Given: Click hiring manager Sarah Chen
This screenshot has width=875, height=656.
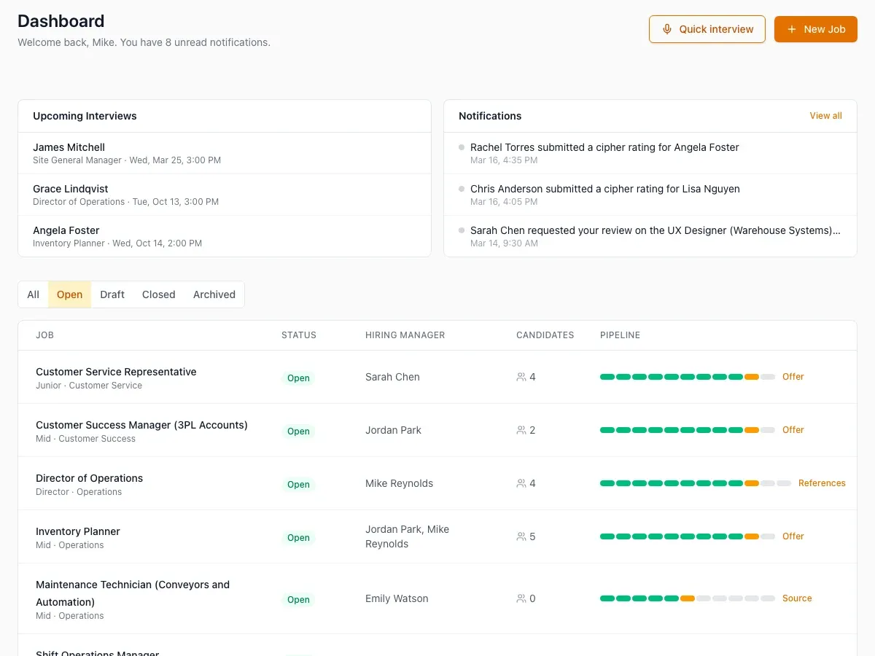Looking at the screenshot, I should pos(392,377).
